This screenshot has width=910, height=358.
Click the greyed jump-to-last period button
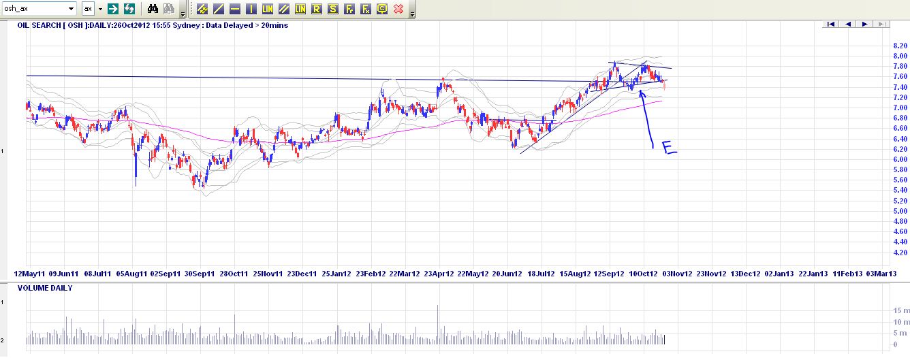tap(881, 24)
